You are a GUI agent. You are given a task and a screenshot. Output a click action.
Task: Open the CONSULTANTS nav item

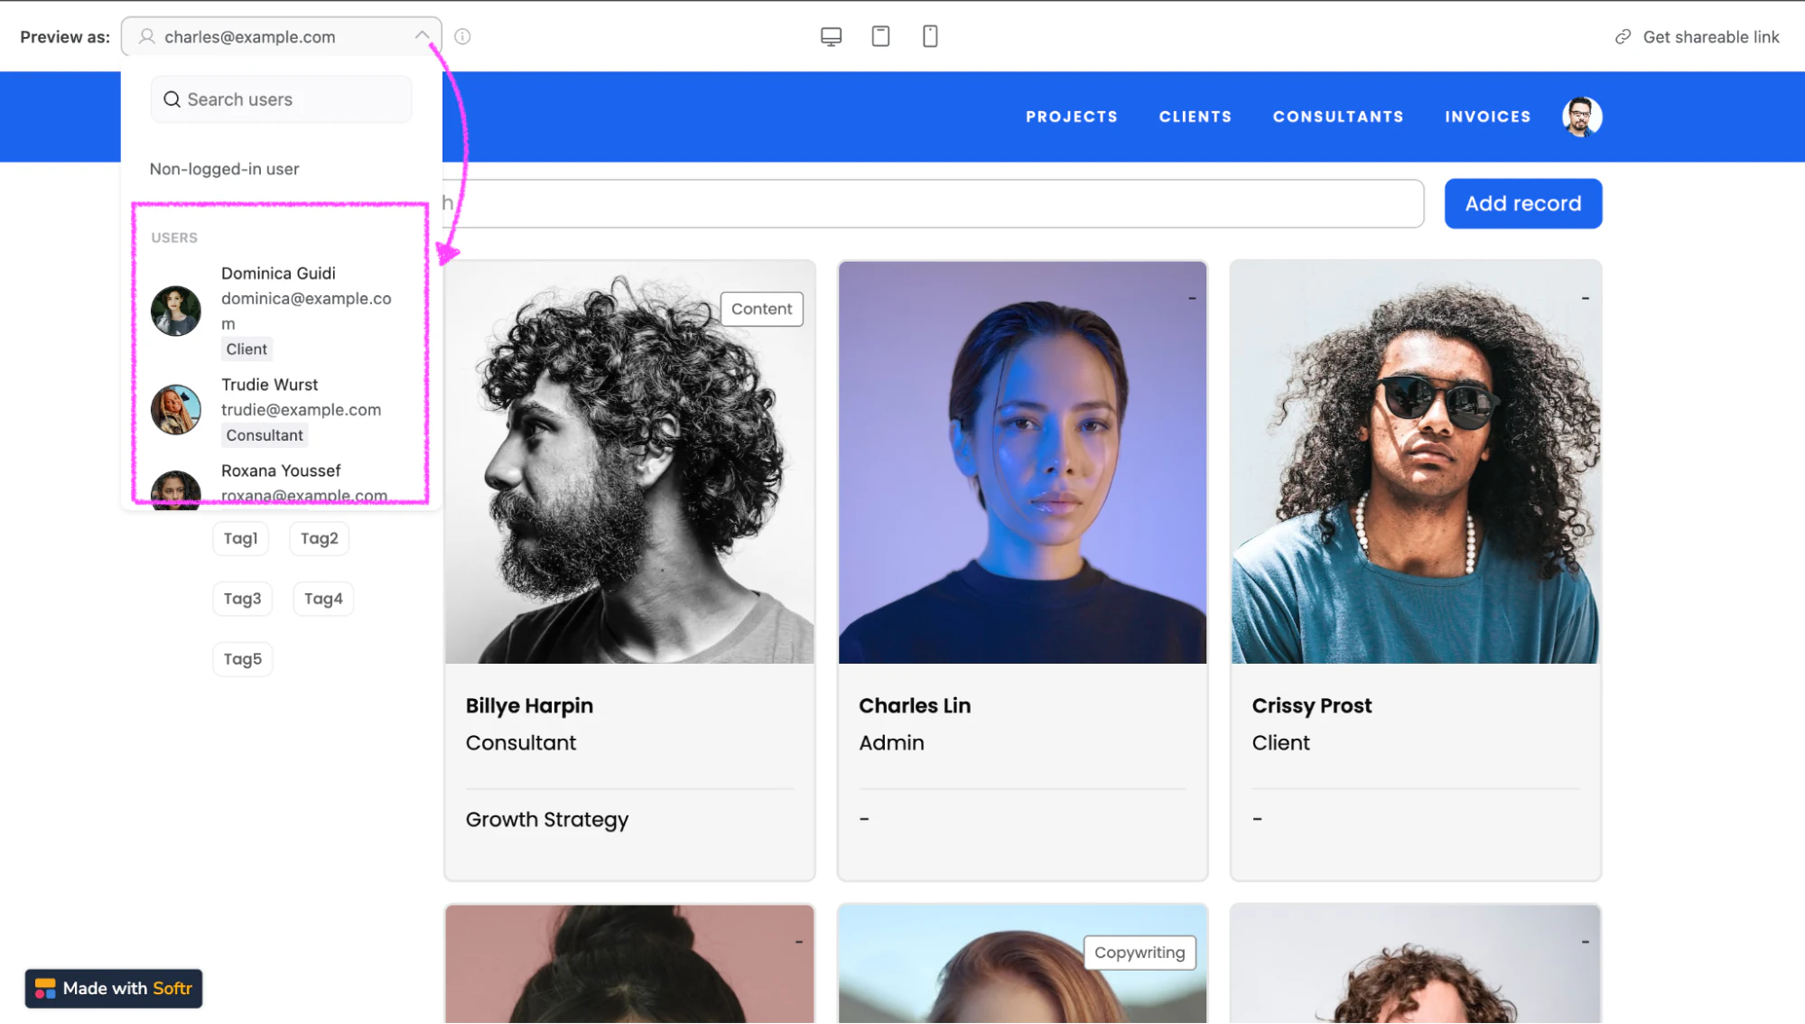(1337, 116)
